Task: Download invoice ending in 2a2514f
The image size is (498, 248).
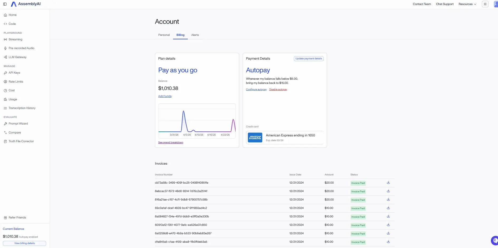Action: [x=388, y=191]
